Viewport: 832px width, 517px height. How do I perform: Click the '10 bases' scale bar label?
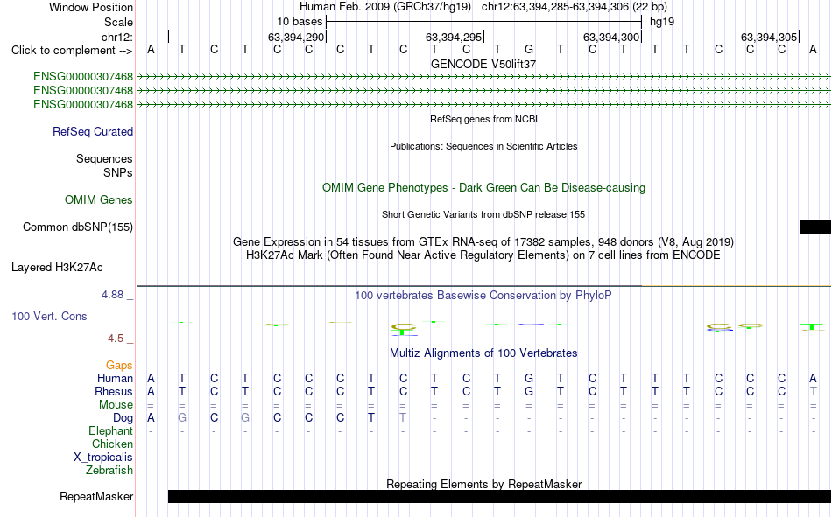click(300, 22)
